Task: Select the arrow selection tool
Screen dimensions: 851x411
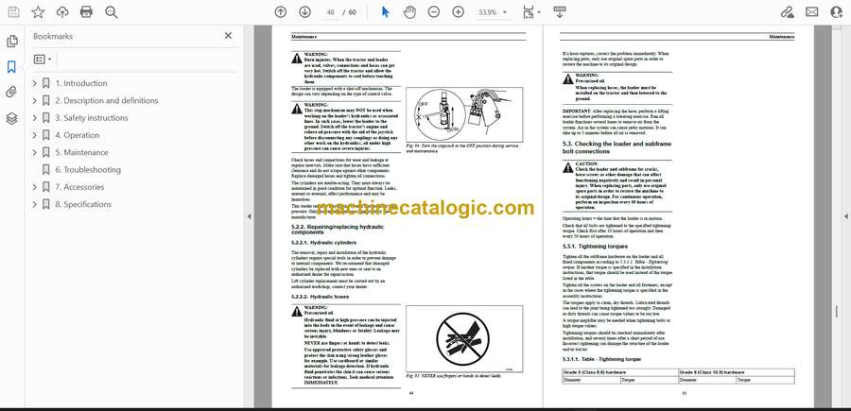Action: 386,12
